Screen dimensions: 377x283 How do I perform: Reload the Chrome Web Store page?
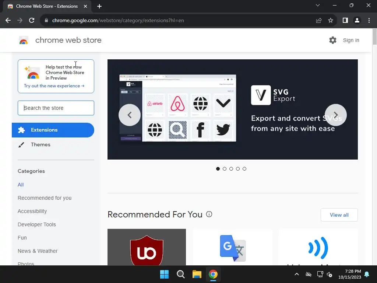point(32,21)
